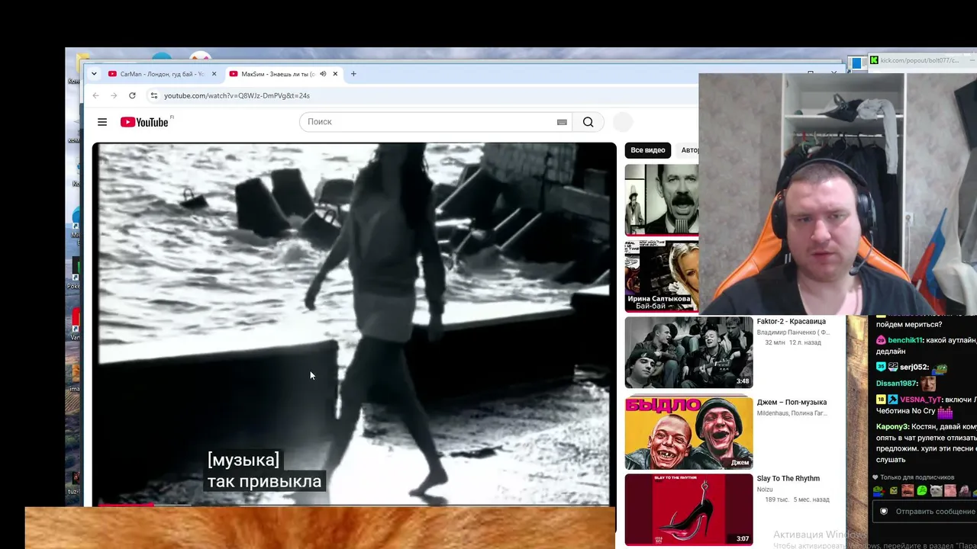Click the shield icon in chat message box

pyautogui.click(x=883, y=512)
